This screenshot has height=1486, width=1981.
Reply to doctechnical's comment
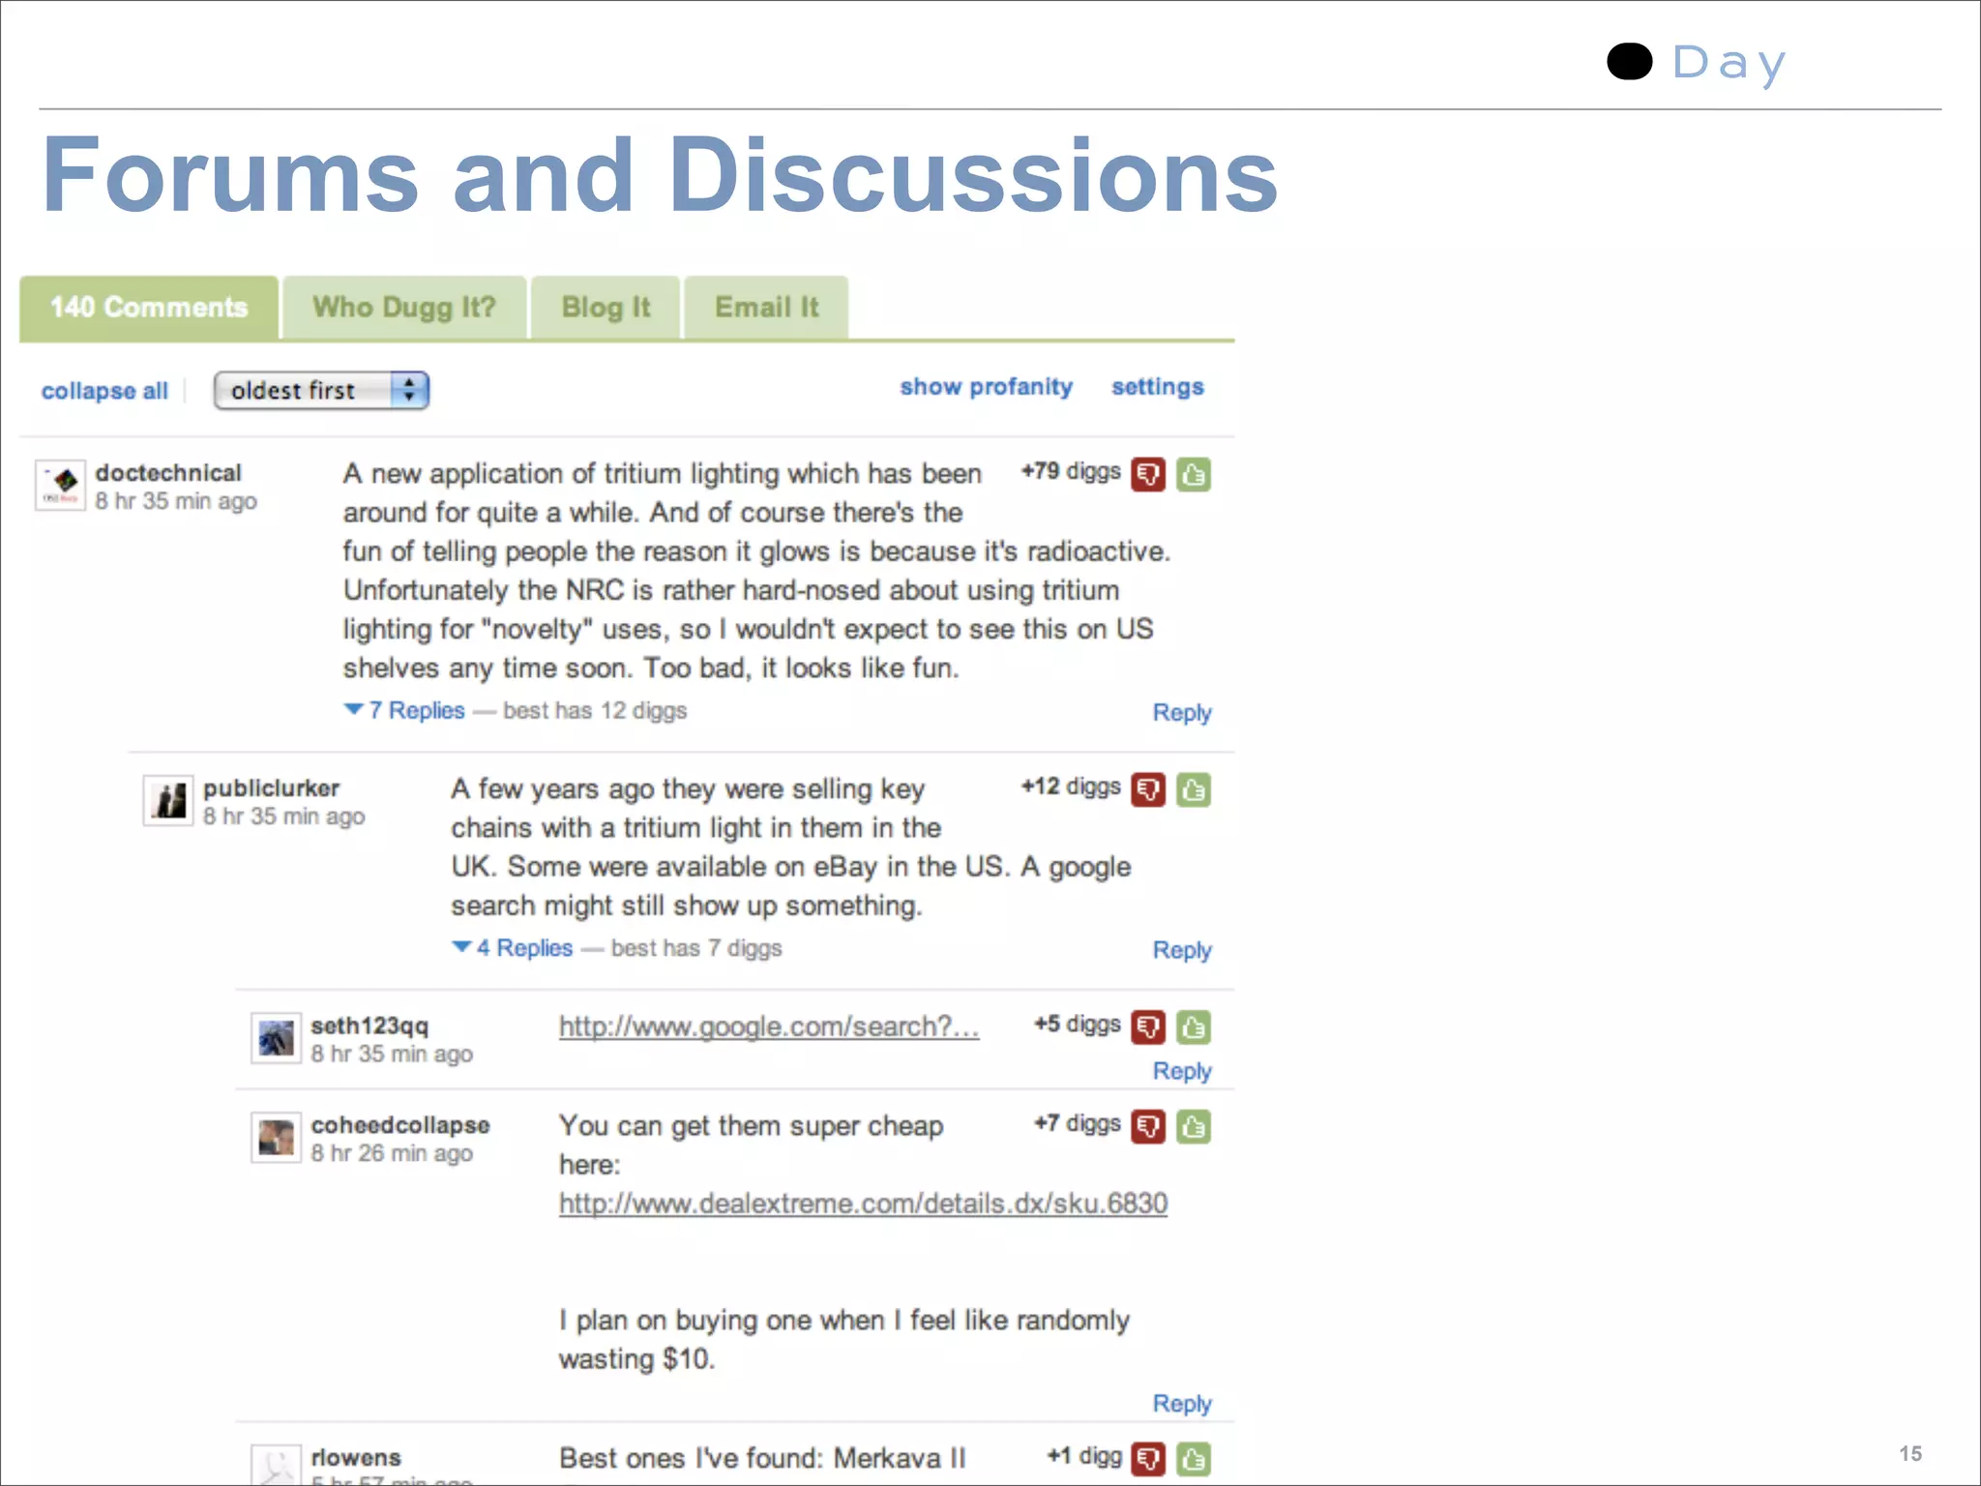pyautogui.click(x=1182, y=713)
